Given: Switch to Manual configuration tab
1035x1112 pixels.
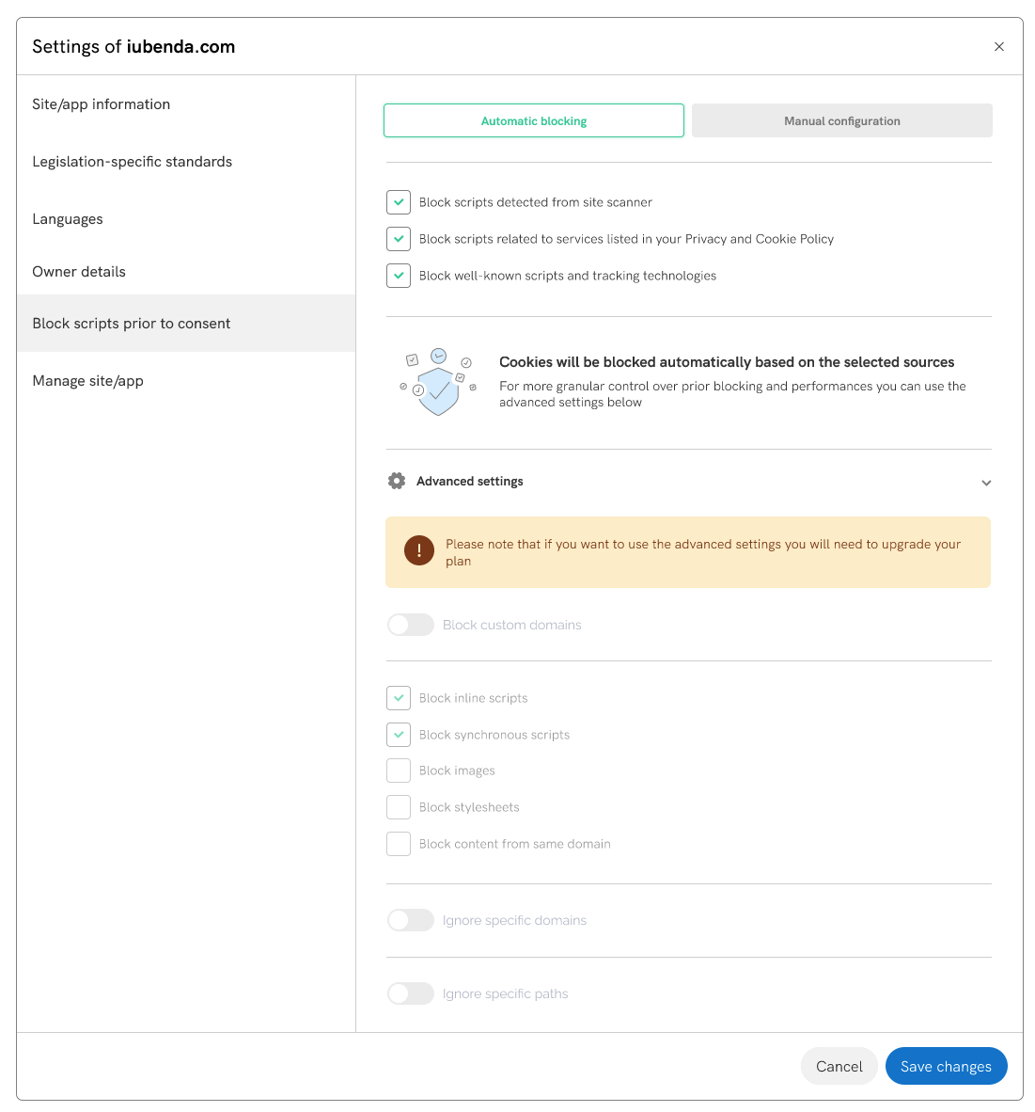Looking at the screenshot, I should pos(840,120).
